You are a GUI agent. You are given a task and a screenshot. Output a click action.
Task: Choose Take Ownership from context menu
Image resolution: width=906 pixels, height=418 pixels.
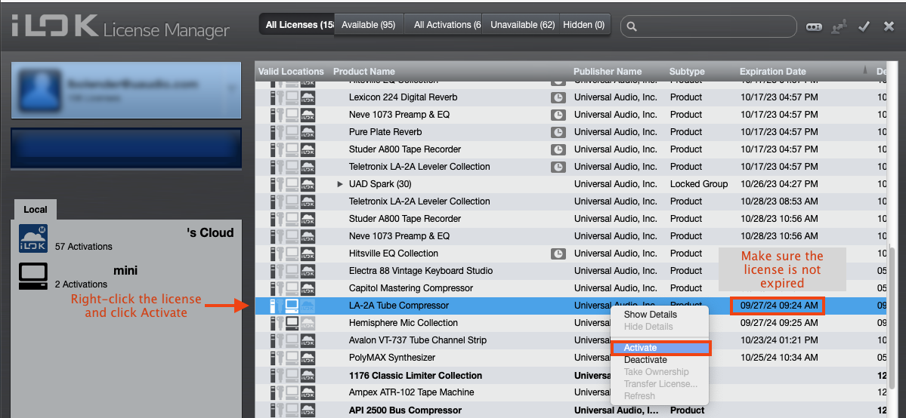(x=656, y=372)
